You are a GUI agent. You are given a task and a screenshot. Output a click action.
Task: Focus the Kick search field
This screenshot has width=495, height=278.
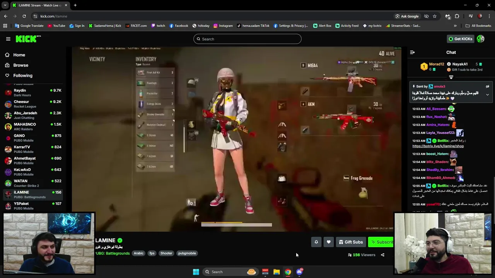247,39
